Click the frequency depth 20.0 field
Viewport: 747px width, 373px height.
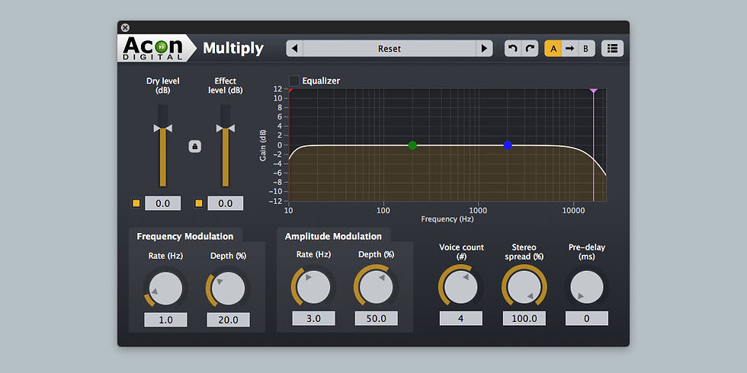(228, 320)
